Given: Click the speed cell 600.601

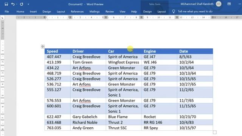Looking at the screenshot, I should (x=57, y=108).
